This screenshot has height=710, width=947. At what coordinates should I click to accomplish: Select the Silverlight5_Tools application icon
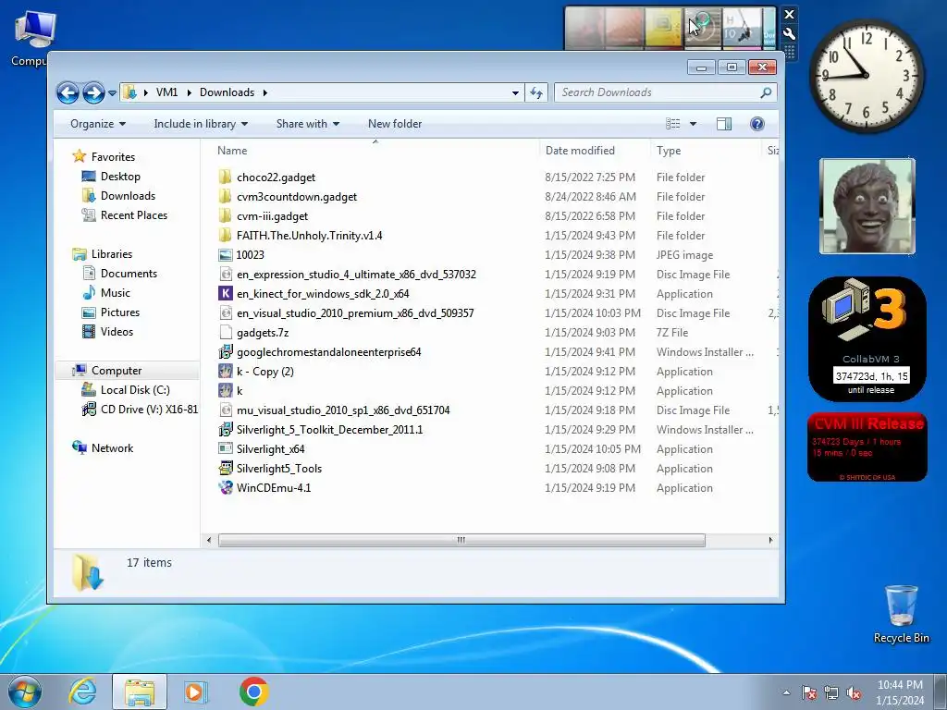[x=226, y=468]
